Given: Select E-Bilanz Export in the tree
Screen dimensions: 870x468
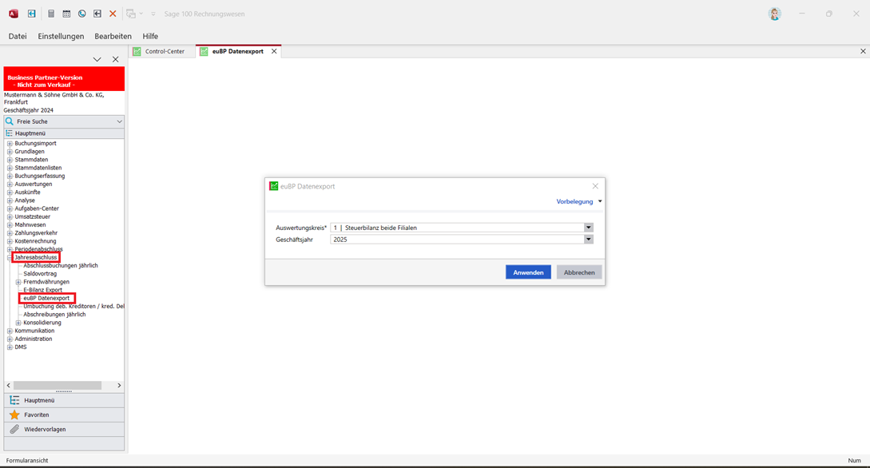Looking at the screenshot, I should (42, 290).
